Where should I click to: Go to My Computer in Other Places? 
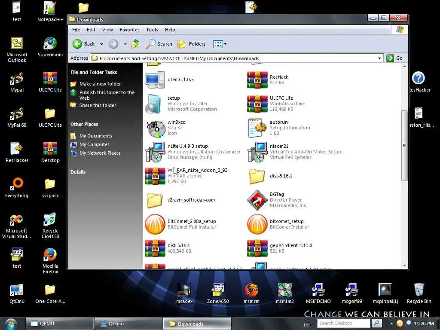click(x=94, y=144)
